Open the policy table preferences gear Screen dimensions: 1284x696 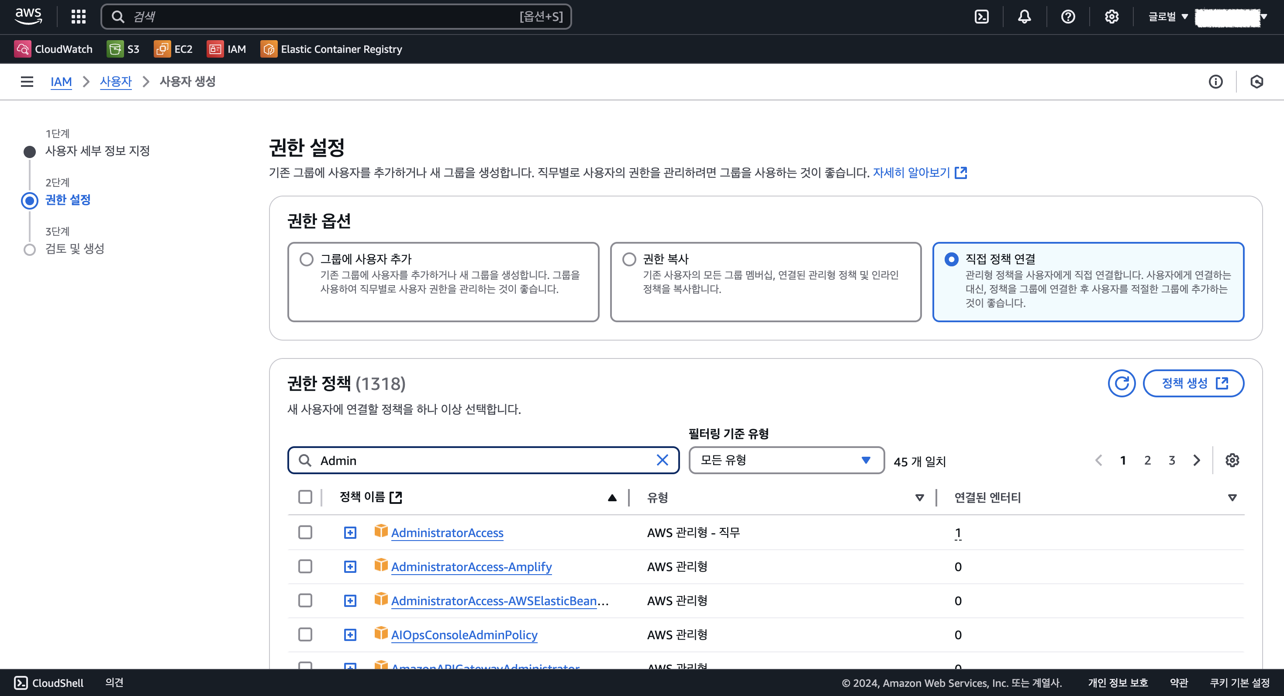tap(1232, 460)
